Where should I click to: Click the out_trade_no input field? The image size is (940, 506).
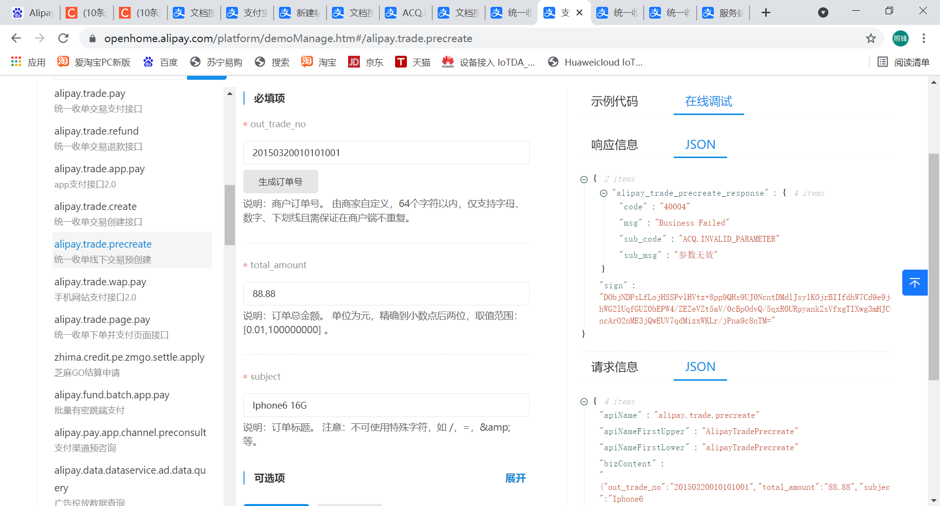click(386, 153)
